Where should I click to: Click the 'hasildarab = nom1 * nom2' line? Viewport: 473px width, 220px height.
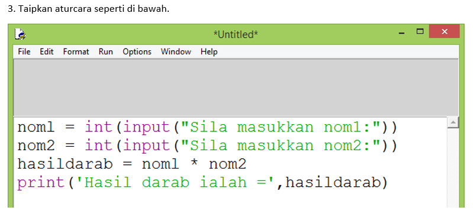[132, 164]
